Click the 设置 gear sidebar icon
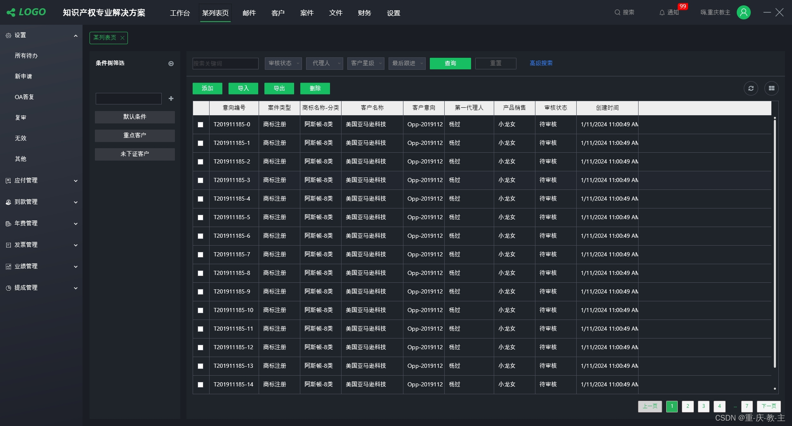792x426 pixels. 8,35
